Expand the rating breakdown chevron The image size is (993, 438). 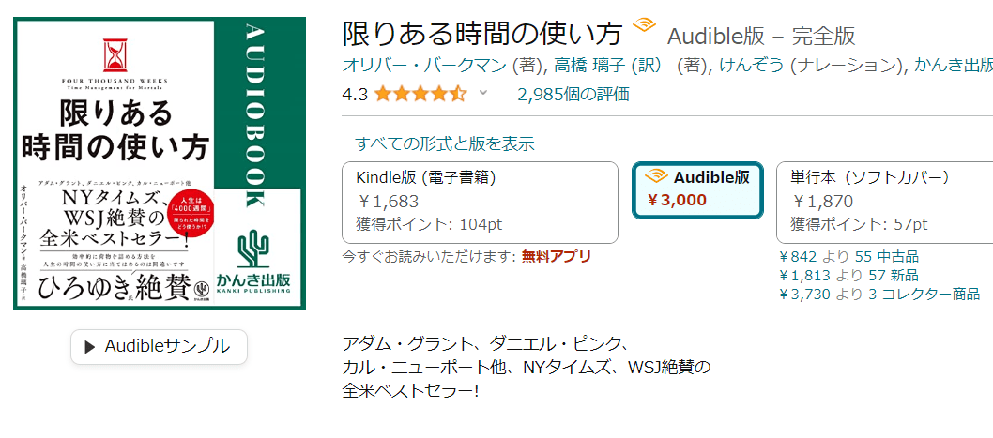(x=483, y=93)
